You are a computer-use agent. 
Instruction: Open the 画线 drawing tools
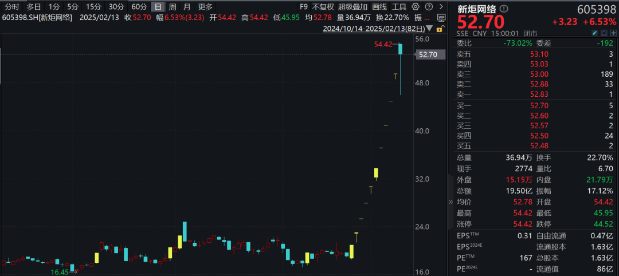[379, 7]
